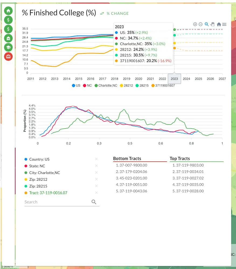The width and height of the screenshot is (236, 269).
Task: Open the home sidebar icon
Action: click(8, 11)
